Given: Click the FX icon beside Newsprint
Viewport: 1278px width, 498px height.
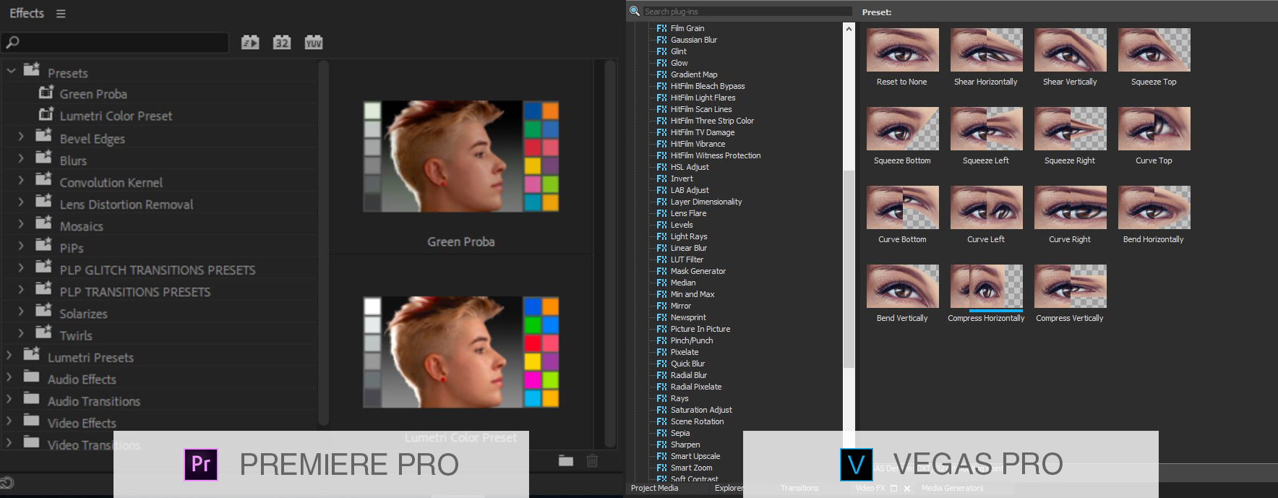Looking at the screenshot, I should (x=661, y=317).
